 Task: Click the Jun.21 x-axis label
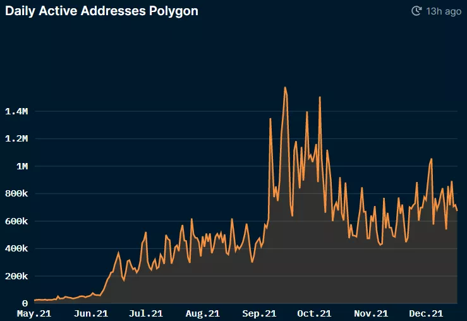91,313
